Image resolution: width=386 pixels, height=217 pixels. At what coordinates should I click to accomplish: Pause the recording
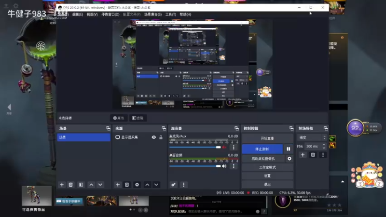tap(288, 149)
